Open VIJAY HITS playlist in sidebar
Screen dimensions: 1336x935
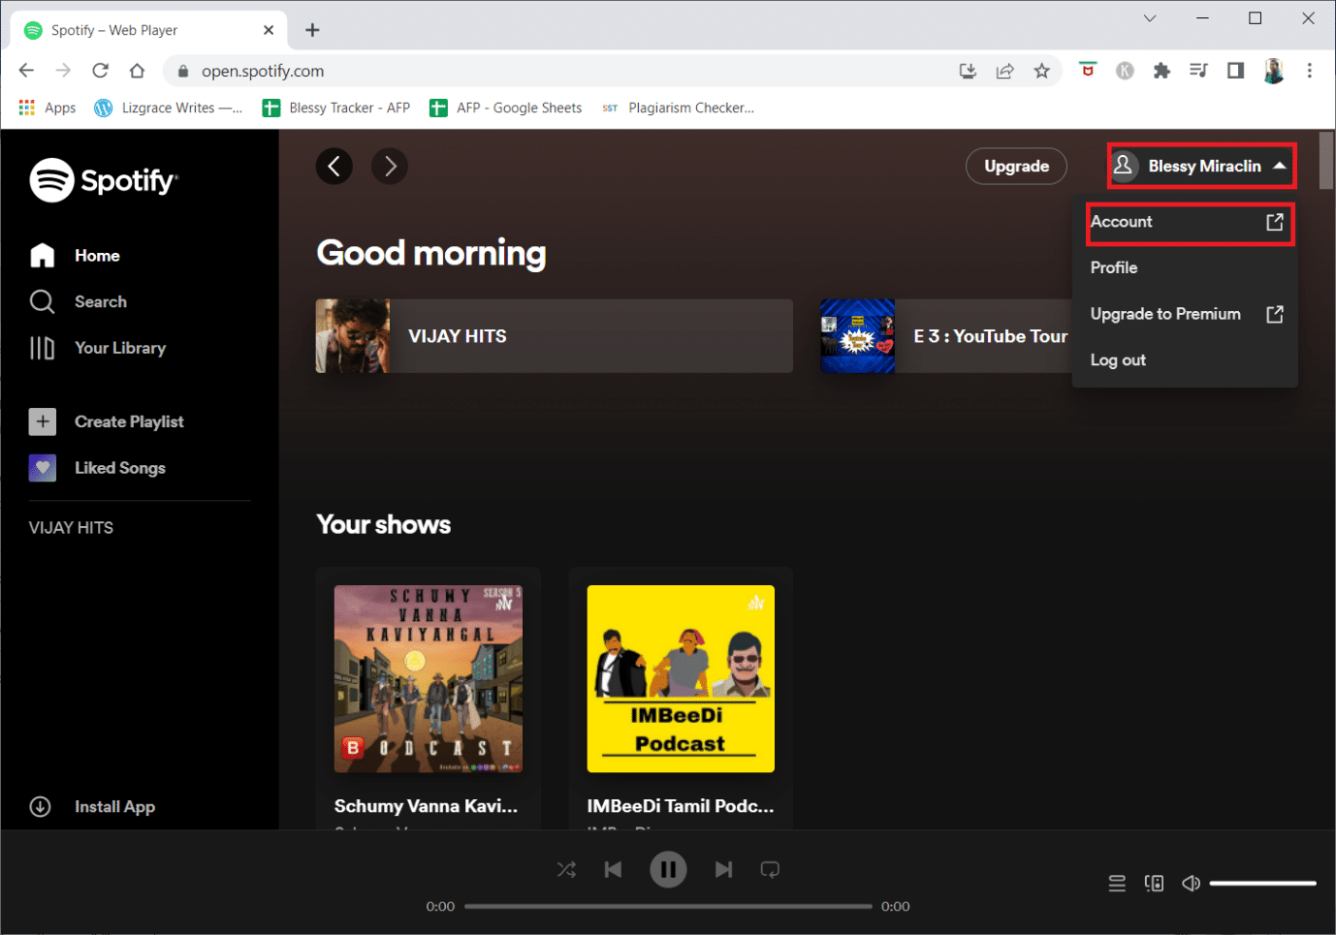(x=71, y=528)
